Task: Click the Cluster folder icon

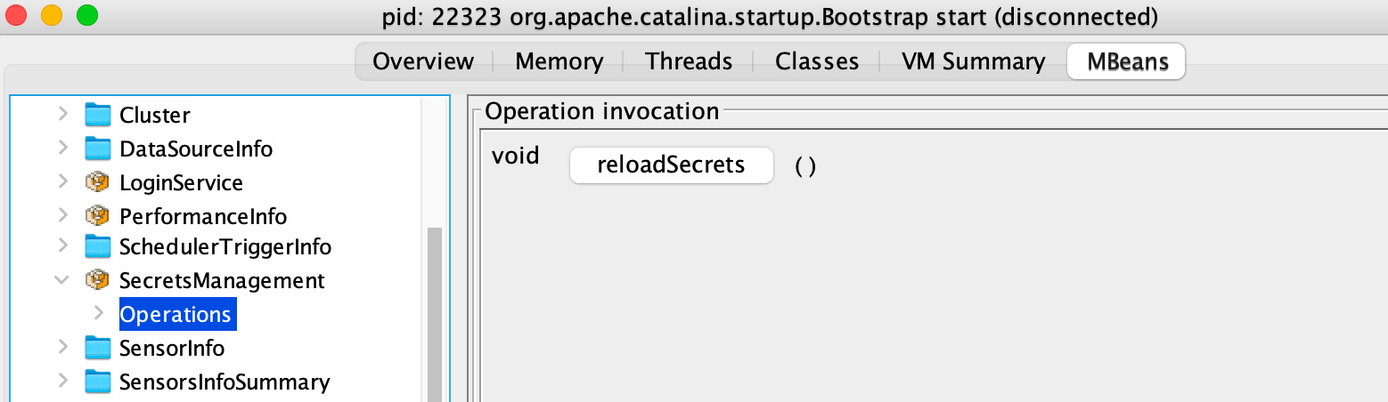Action: 97,115
